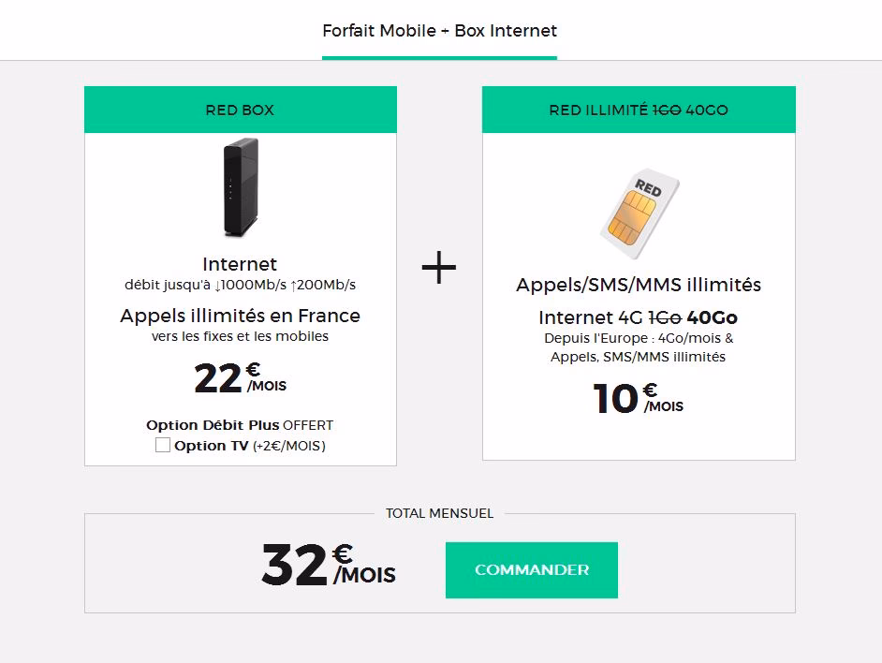This screenshot has height=663, width=882.
Task: Click the RED ILLIMITÉ 40GO header banner
Action: [639, 110]
